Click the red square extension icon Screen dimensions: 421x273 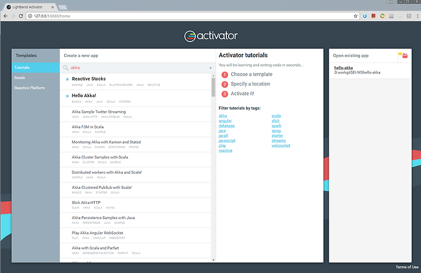pos(374,16)
